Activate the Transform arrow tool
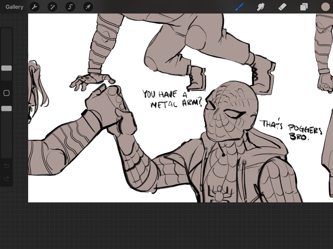Image resolution: width=333 pixels, height=249 pixels. pyautogui.click(x=88, y=7)
